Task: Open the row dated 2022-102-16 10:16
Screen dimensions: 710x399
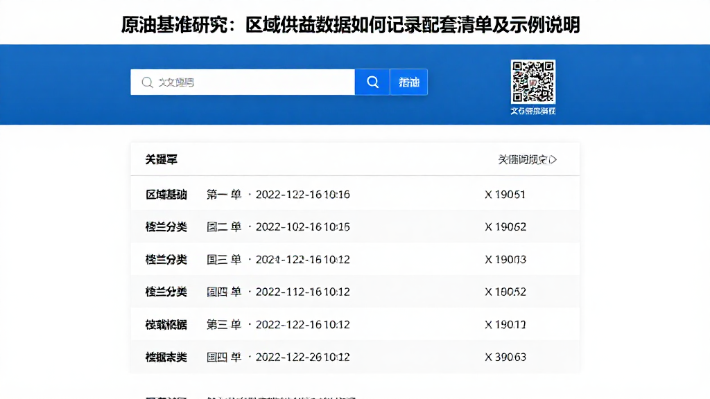Action: (355, 227)
